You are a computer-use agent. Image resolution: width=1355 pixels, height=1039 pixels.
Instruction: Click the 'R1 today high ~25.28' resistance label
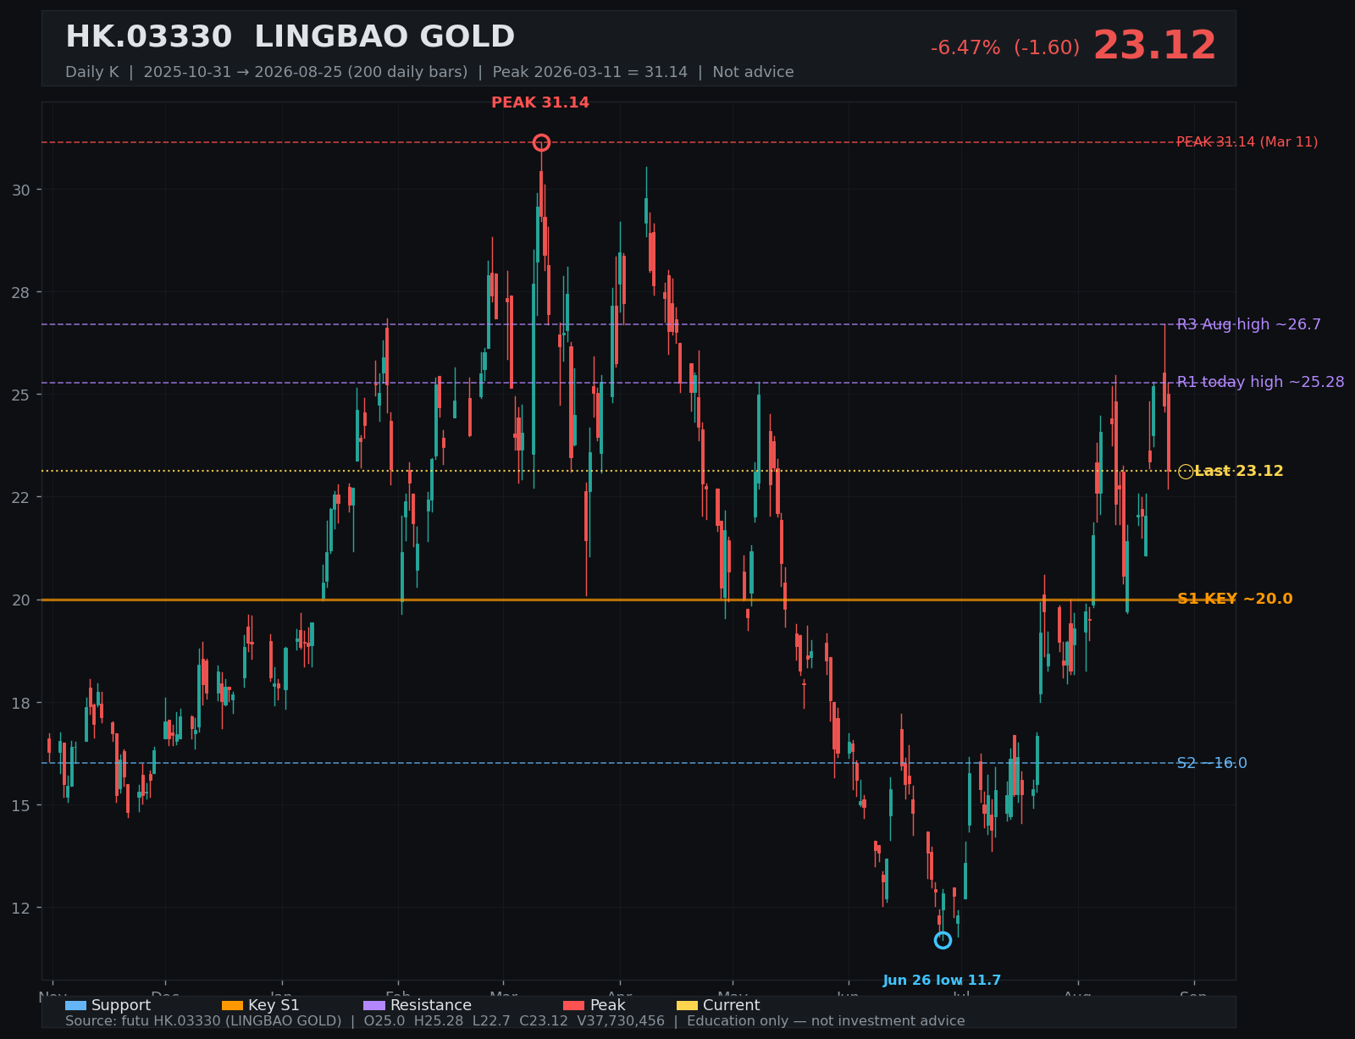(1261, 382)
